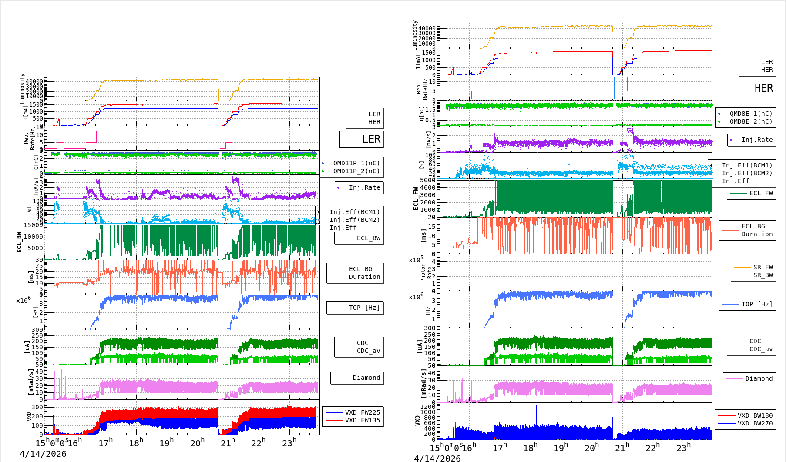786x462 pixels.
Task: Click the SR_FW orange legend line
Action: tap(742, 268)
